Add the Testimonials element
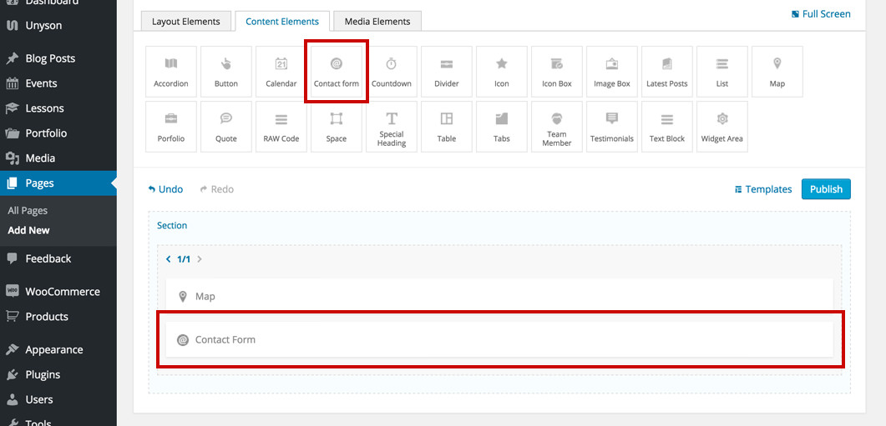 pyautogui.click(x=611, y=127)
